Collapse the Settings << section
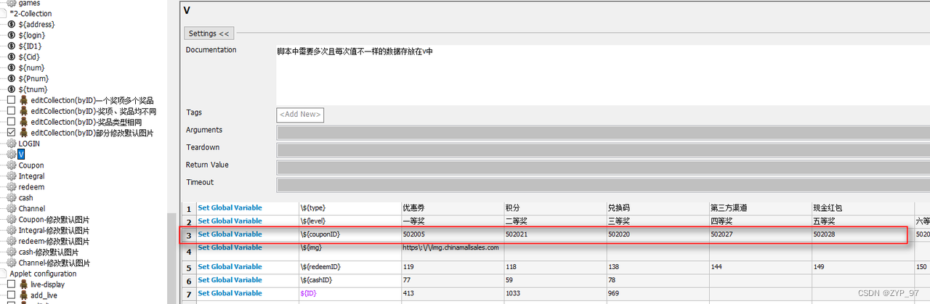 [209, 33]
